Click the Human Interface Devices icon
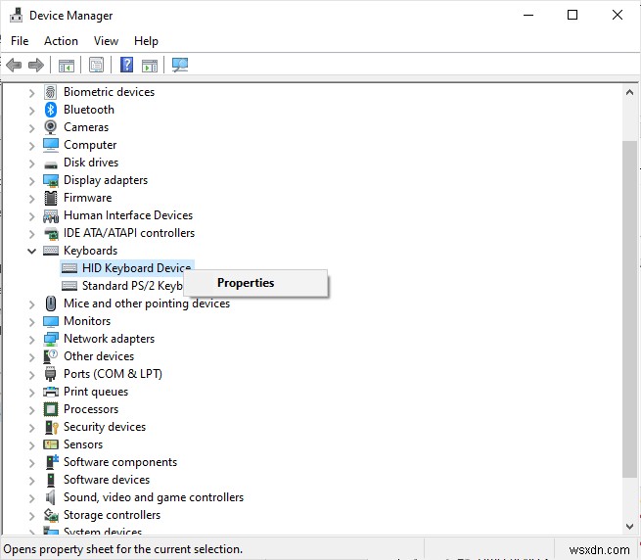This screenshot has height=560, width=641. point(51,215)
